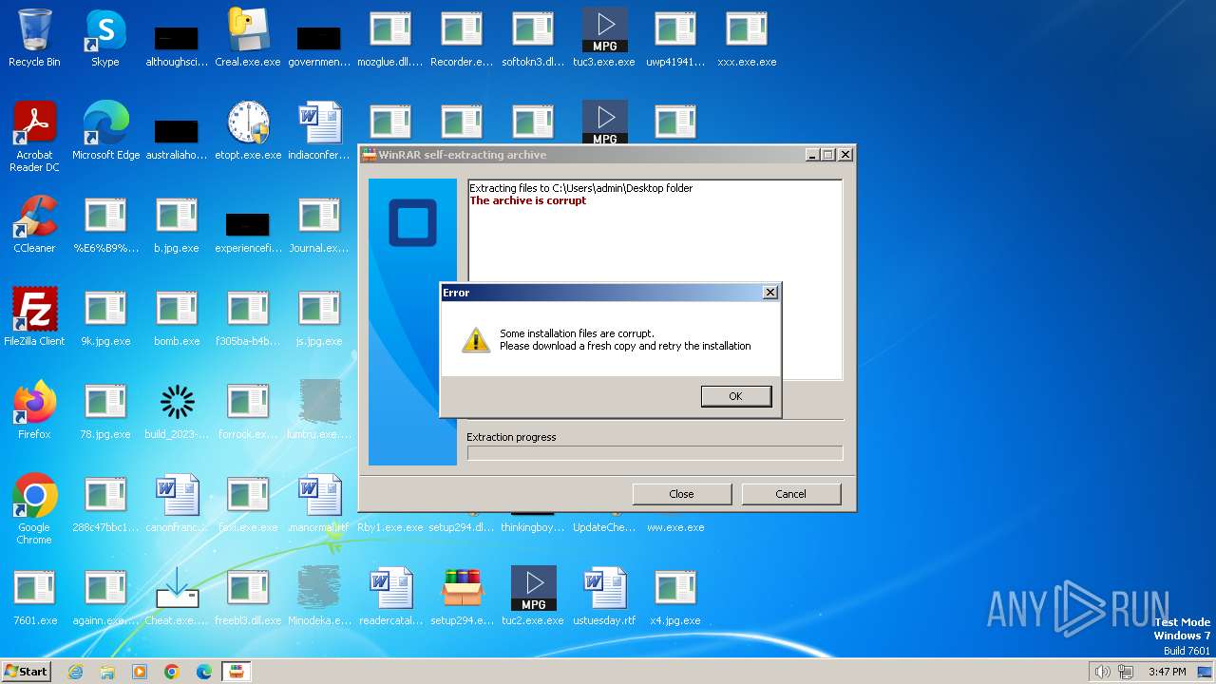This screenshot has height=684, width=1216.
Task: Launch Acrobat Reader DC
Action: click(34, 137)
